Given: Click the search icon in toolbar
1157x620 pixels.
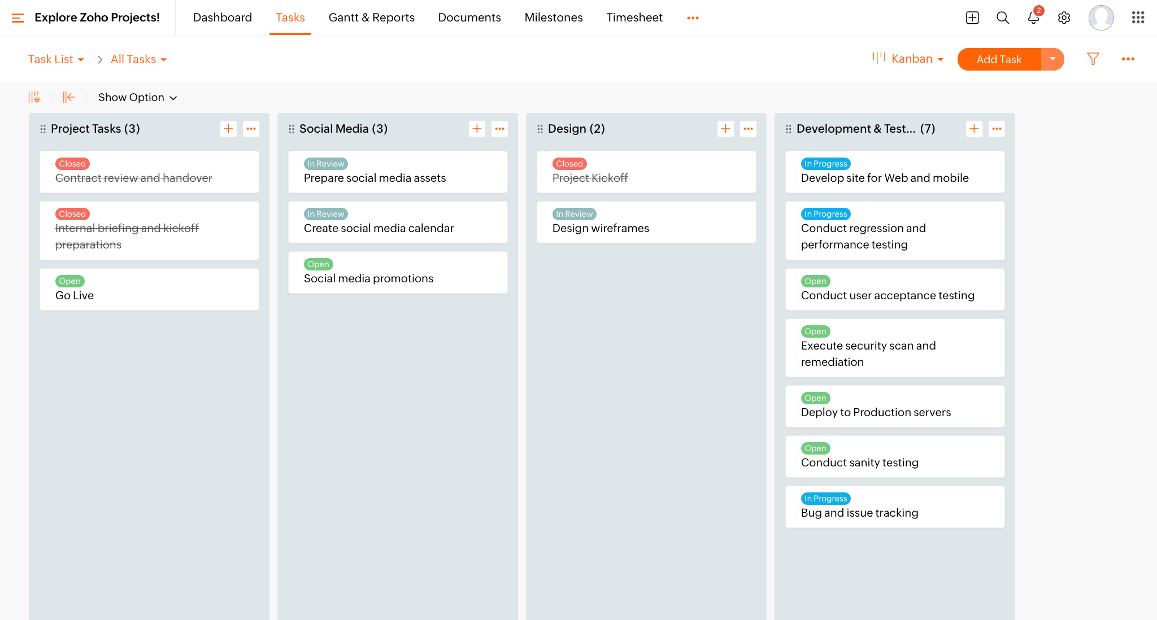Looking at the screenshot, I should point(1002,17).
